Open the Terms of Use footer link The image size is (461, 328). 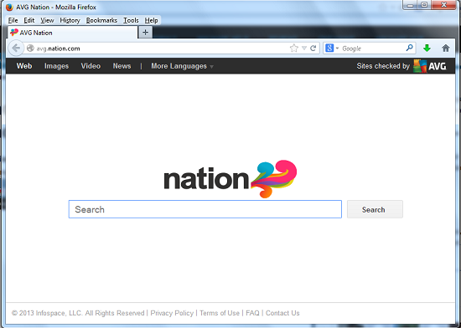point(220,313)
